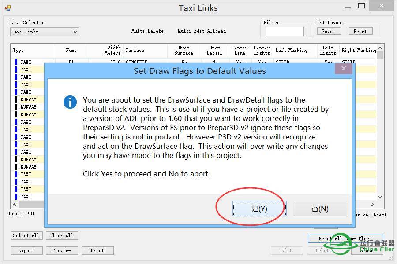Click the Yes button labeled 是(Y)
This screenshot has height=264, width=397.
pyautogui.click(x=259, y=209)
